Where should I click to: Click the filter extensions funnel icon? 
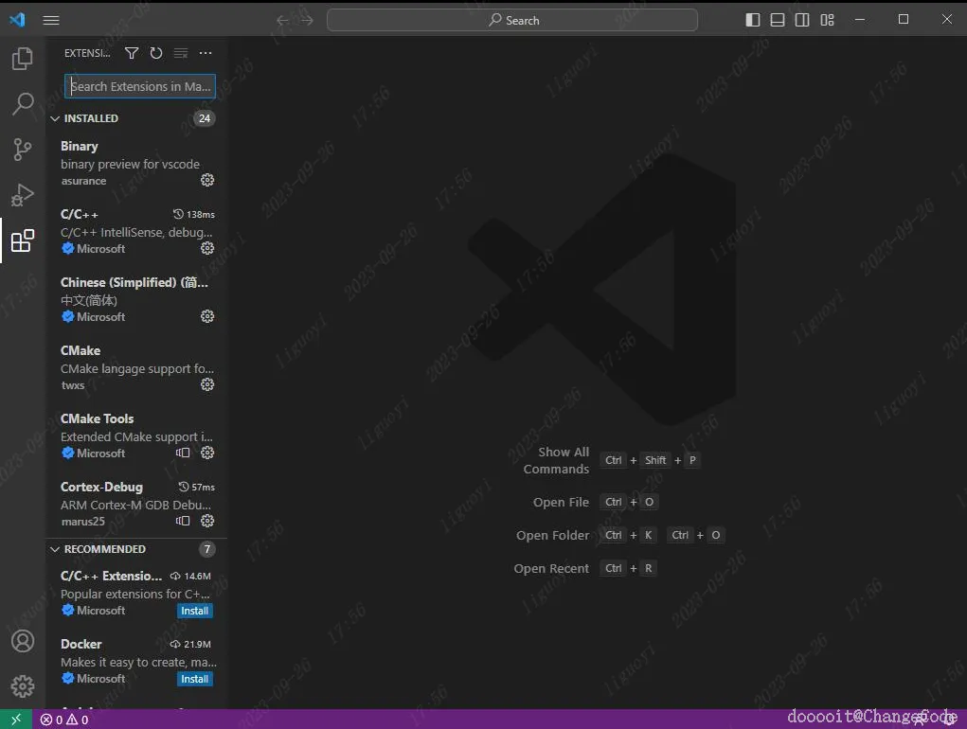(x=132, y=53)
